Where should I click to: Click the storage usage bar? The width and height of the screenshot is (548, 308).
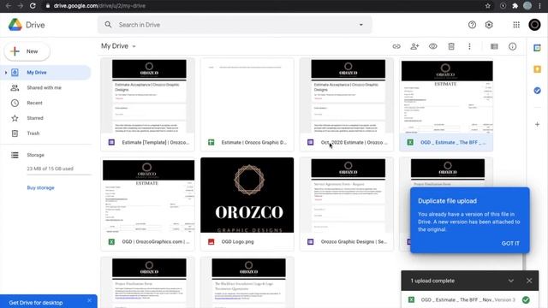[x=59, y=175]
